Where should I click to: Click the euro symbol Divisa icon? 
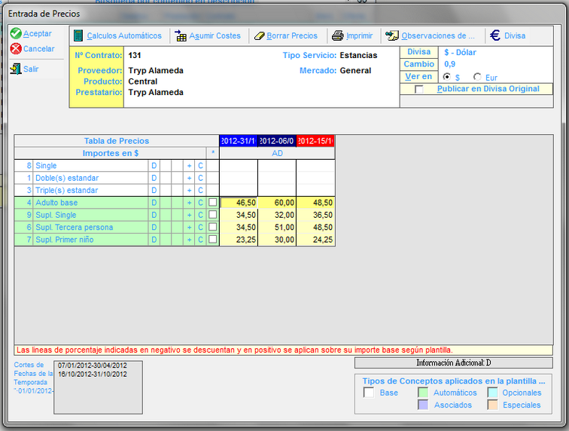[x=495, y=35]
